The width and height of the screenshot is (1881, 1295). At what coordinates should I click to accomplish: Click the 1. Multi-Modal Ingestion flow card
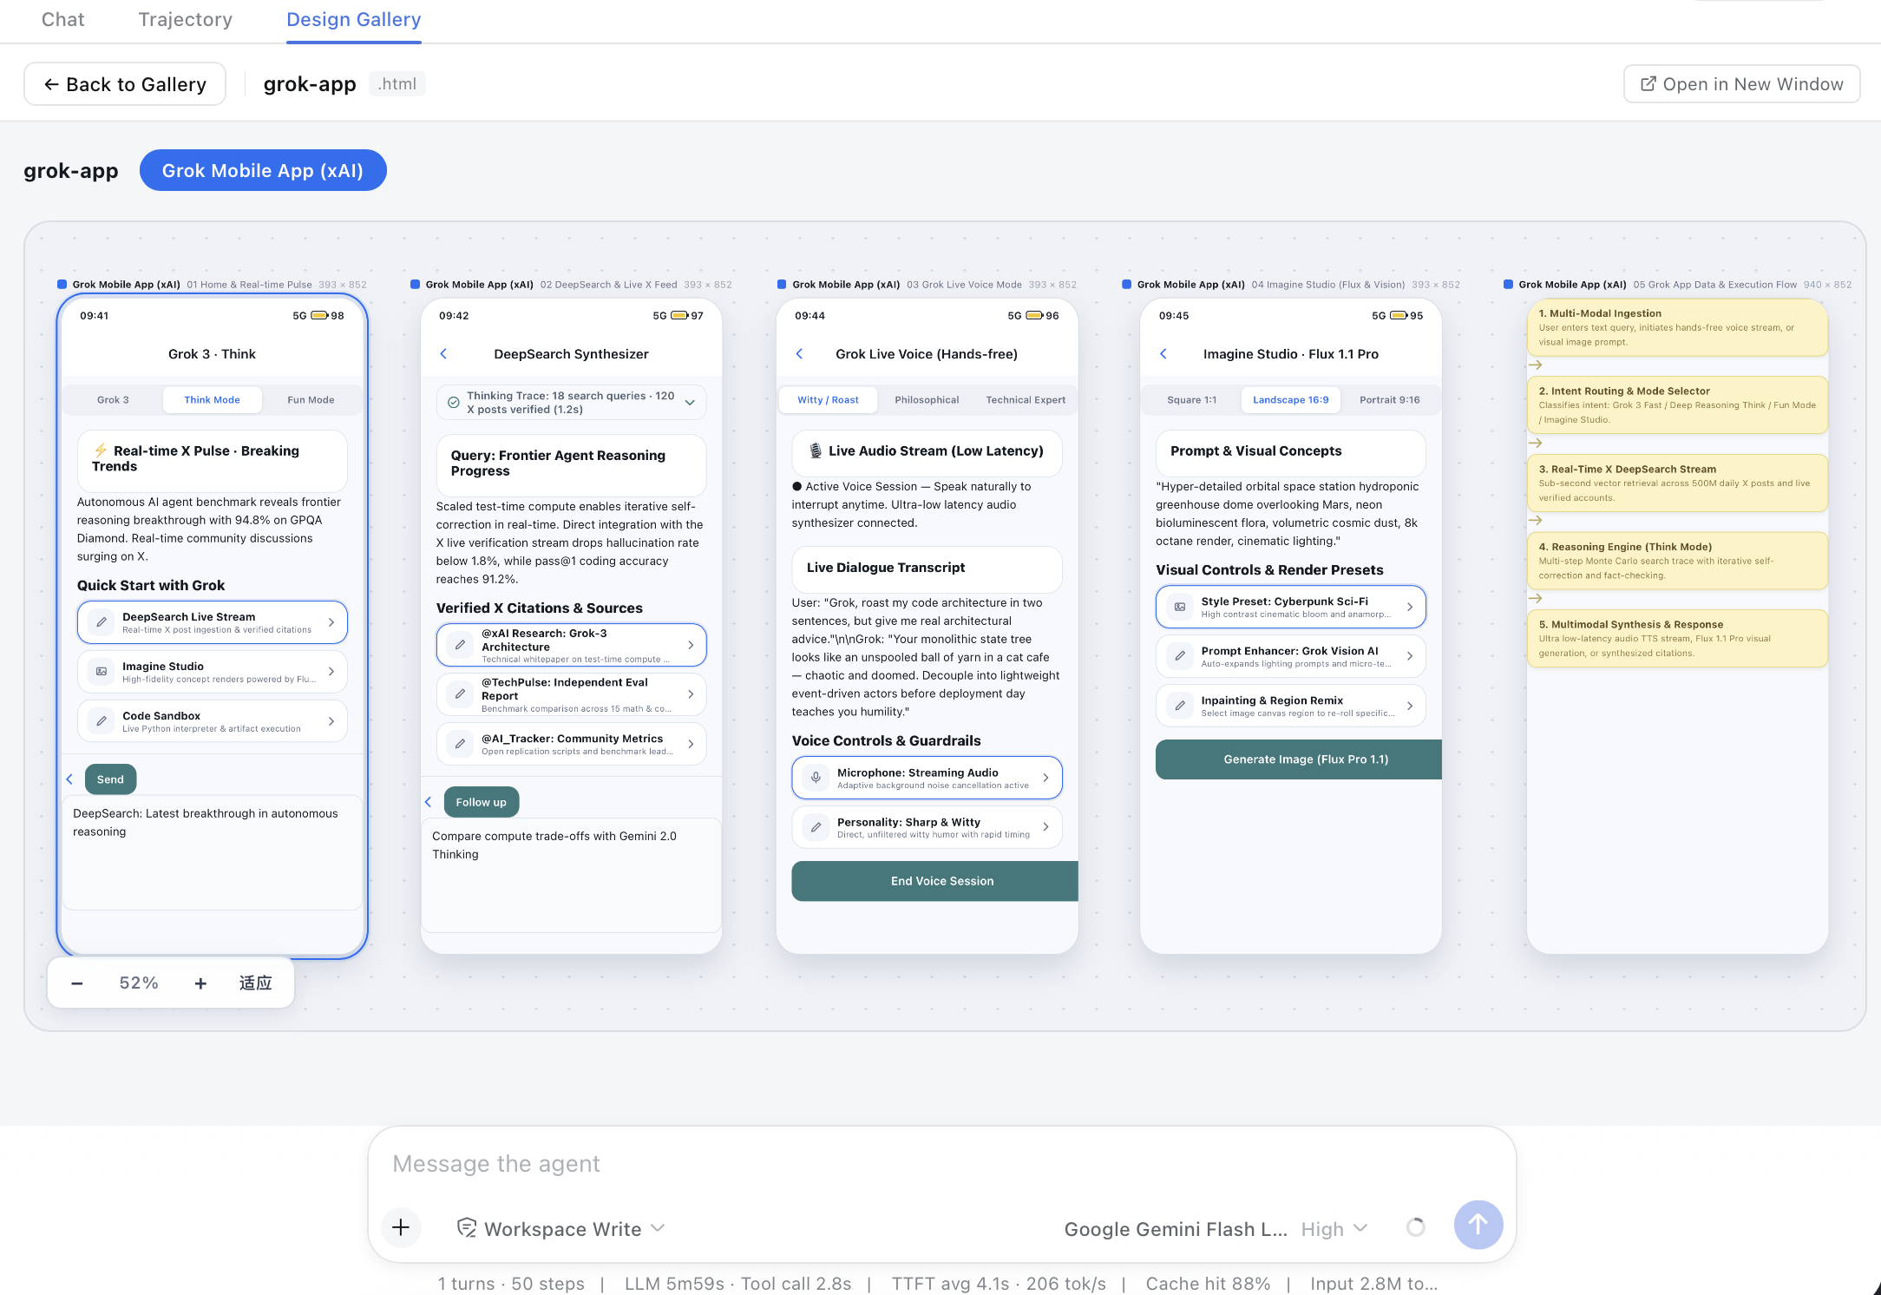pos(1677,327)
